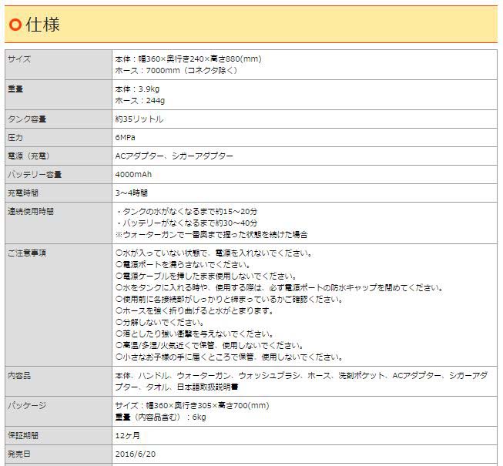Image resolution: width=503 pixels, height=466 pixels.
Task: Click the 6MPa pressure value
Action: [x=125, y=138]
